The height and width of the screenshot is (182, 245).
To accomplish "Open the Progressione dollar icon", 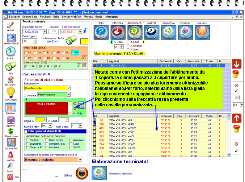I will [x=10, y=131].
